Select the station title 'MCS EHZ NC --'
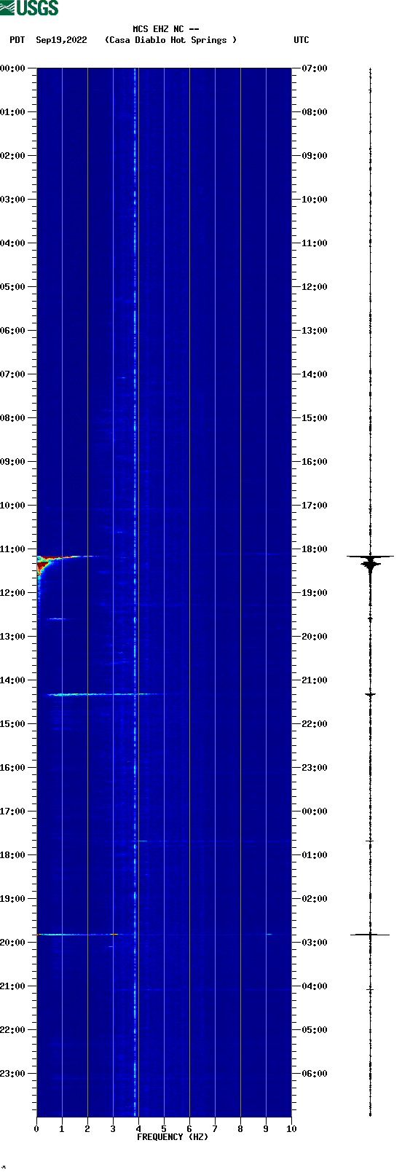The image size is (402, 1175). (x=166, y=29)
